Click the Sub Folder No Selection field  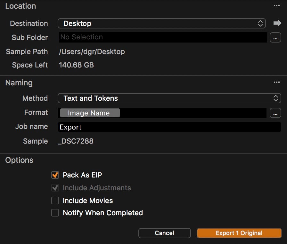163,37
